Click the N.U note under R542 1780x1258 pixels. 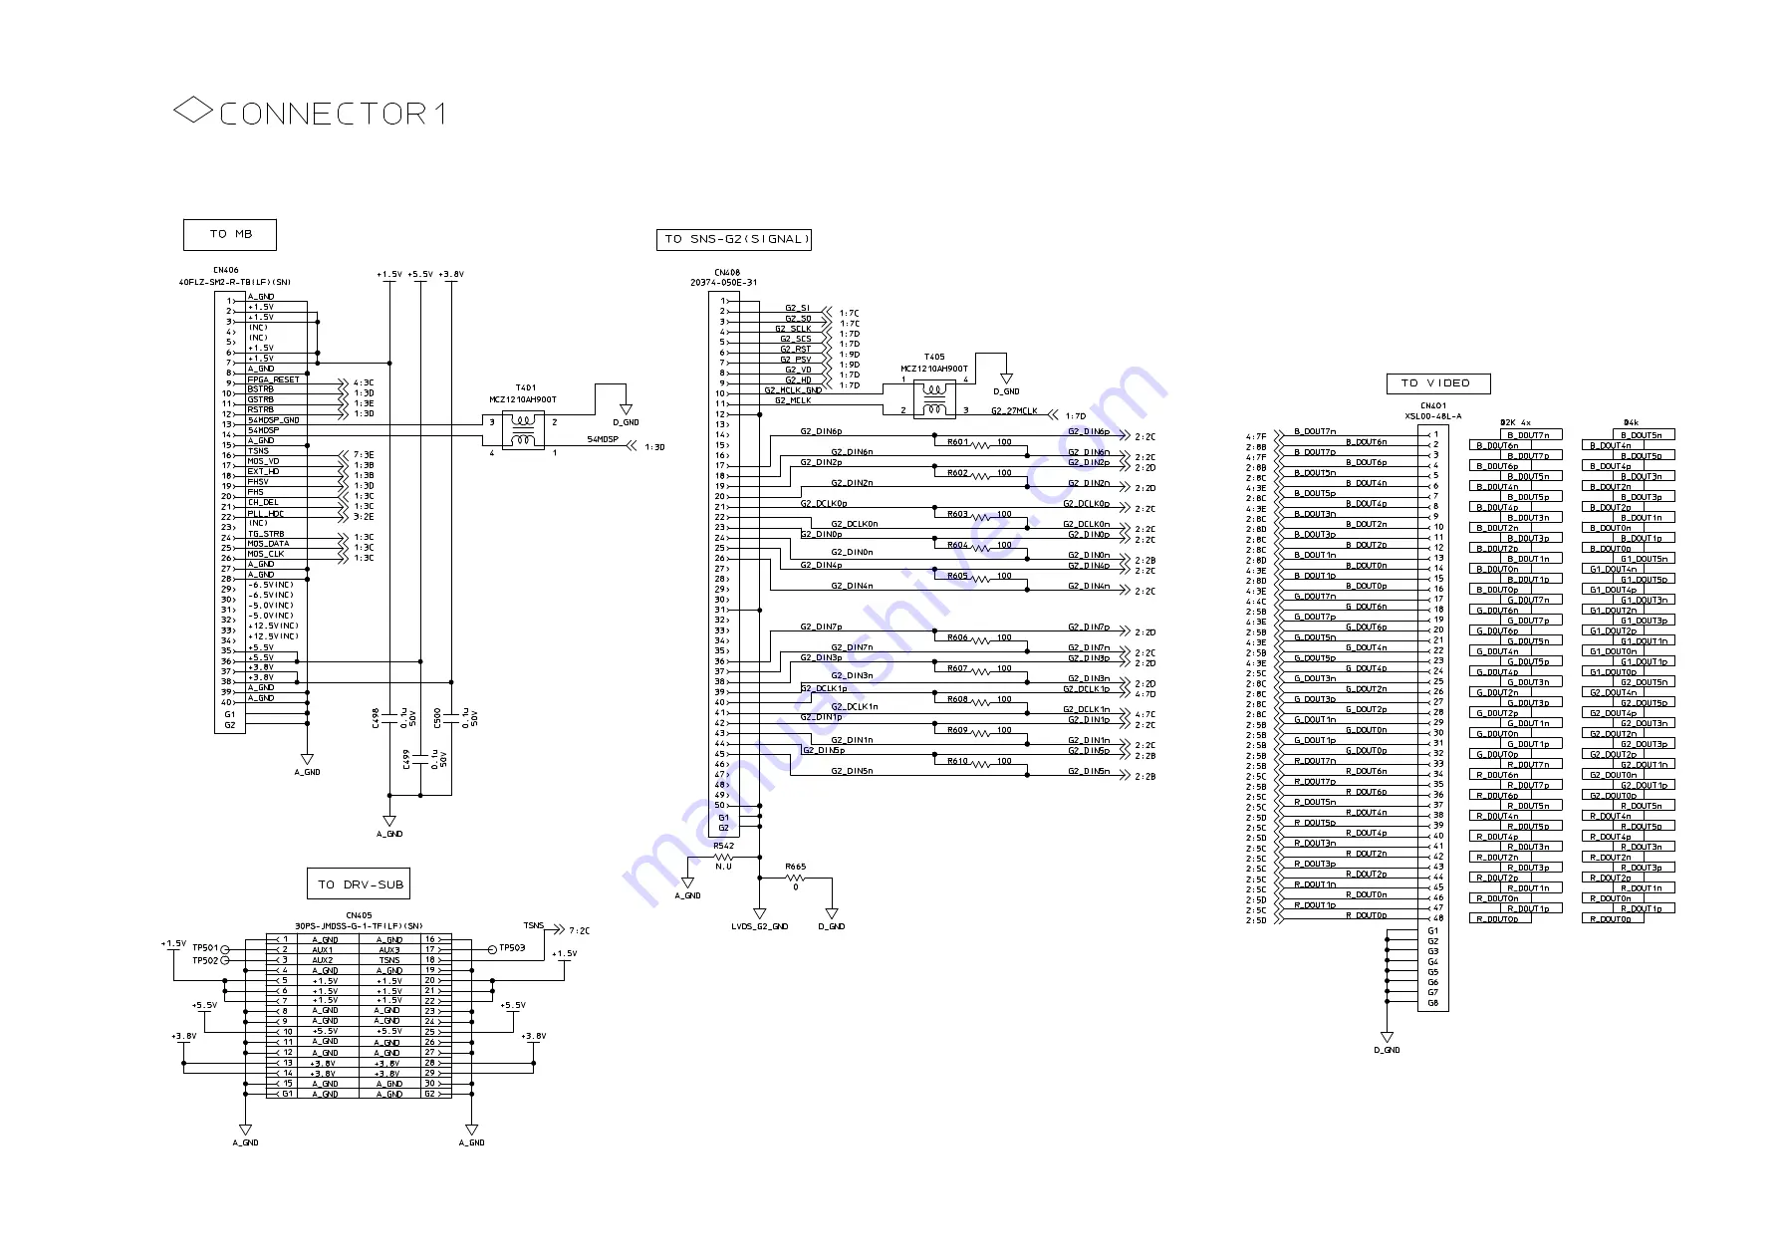pos(724,867)
